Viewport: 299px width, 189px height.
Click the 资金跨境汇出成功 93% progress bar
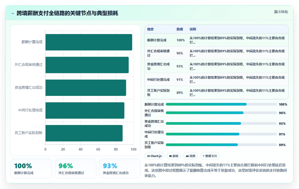pyautogui.click(x=221, y=123)
